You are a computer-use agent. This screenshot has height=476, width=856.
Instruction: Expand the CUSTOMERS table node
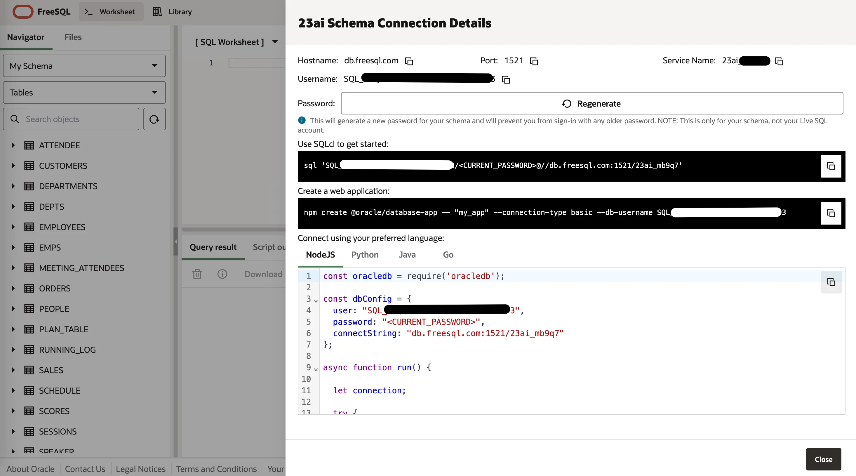(13, 166)
